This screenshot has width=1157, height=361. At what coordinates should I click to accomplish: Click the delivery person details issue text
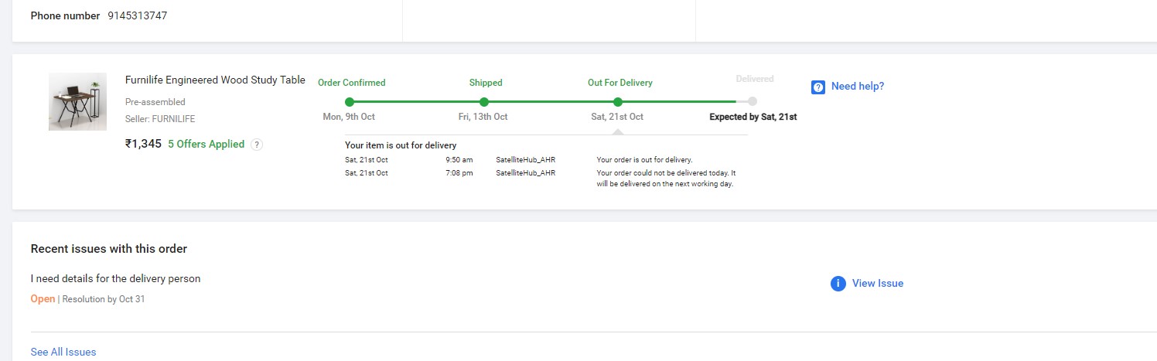click(x=115, y=278)
